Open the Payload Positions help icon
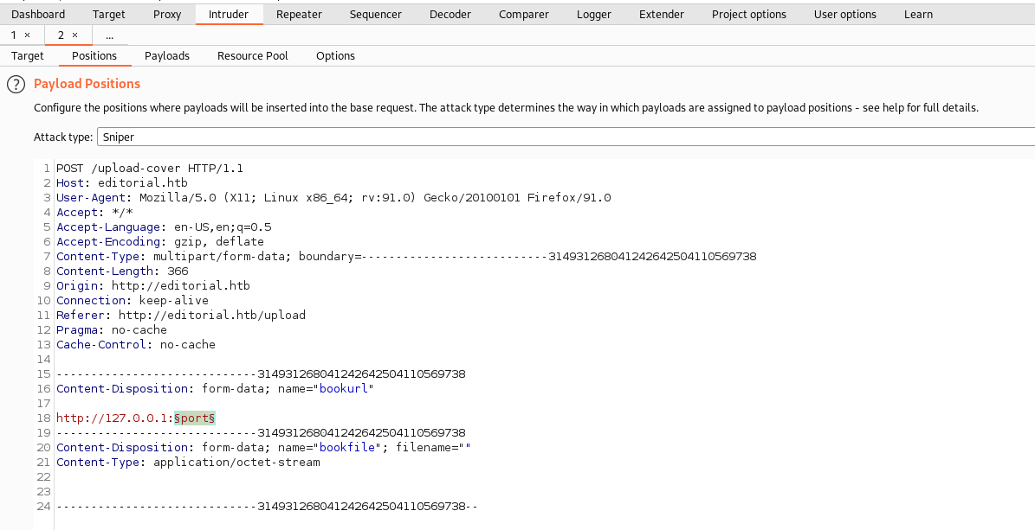Screen dimensions: 1035x530 click(x=16, y=85)
